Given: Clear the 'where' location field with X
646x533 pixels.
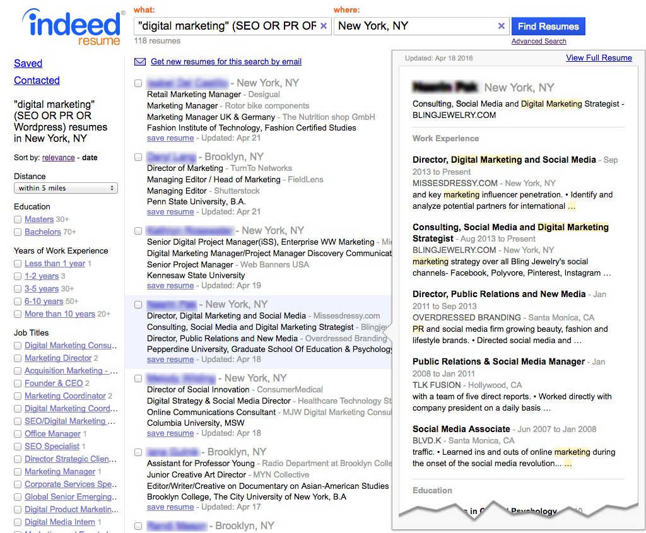Looking at the screenshot, I should coord(502,26).
